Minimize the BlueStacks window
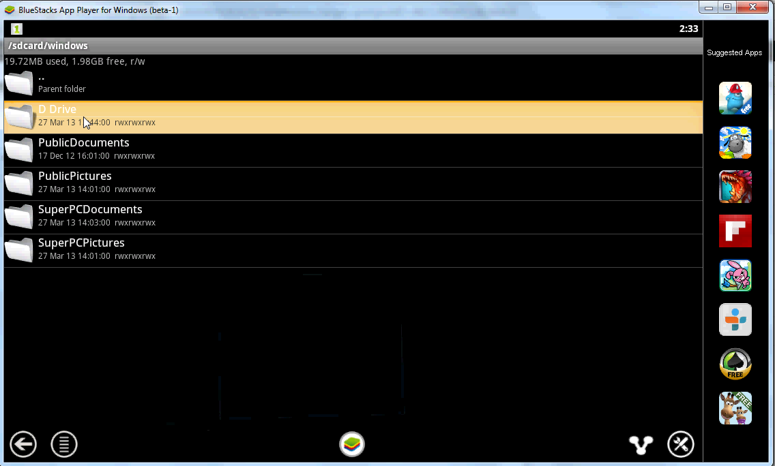The height and width of the screenshot is (466, 775). point(708,7)
